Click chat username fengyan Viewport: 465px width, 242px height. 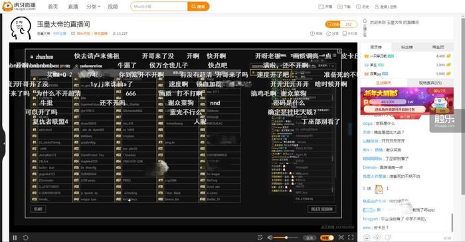tap(370, 219)
